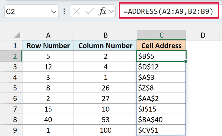Click row number value 40 in column A
This screenshot has width=222, height=136.
tap(48, 120)
